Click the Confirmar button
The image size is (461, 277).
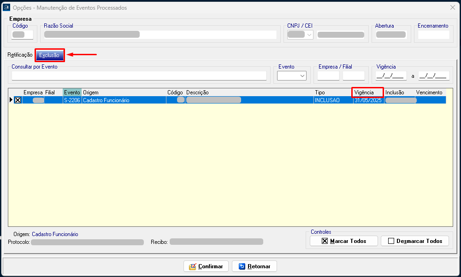point(206,266)
